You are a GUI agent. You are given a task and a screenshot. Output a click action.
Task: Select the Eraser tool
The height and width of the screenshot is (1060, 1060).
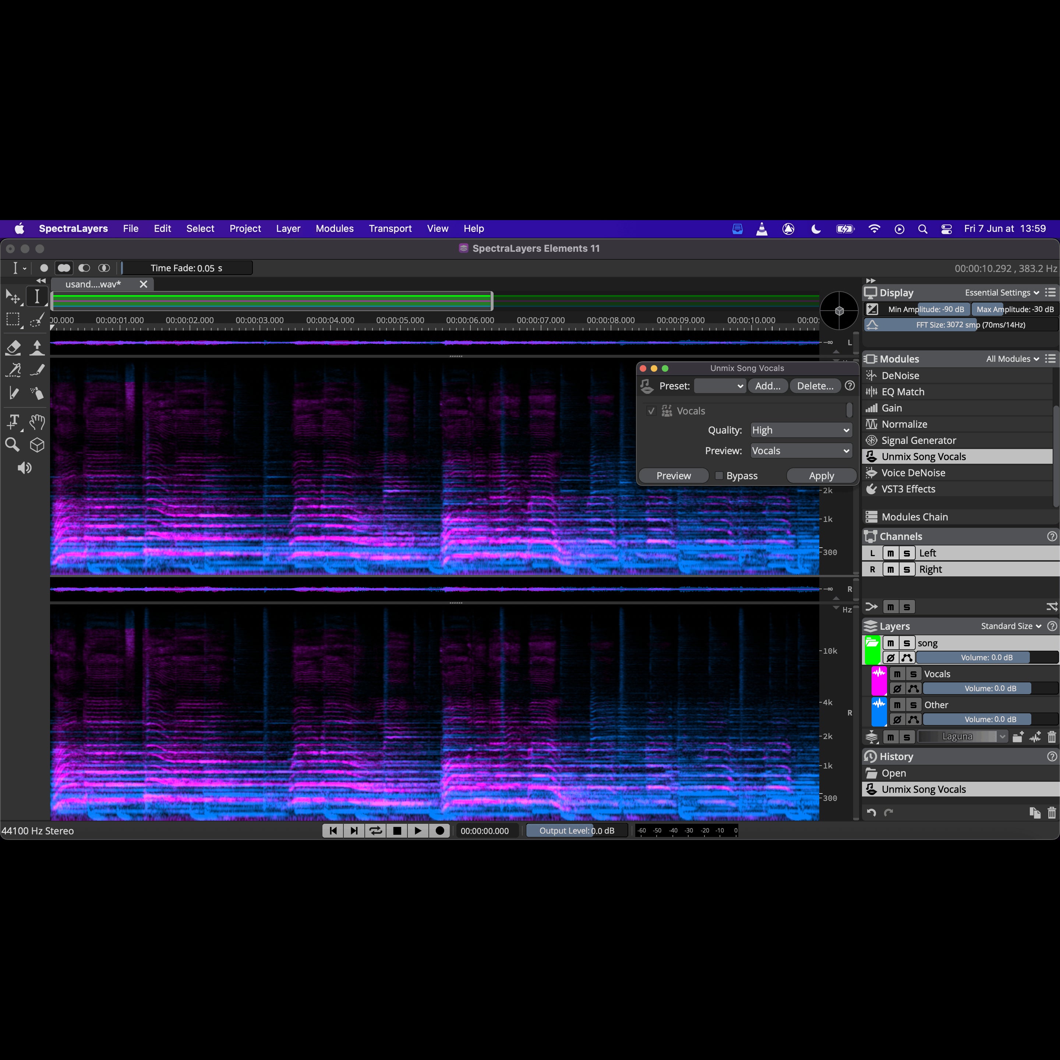(13, 347)
